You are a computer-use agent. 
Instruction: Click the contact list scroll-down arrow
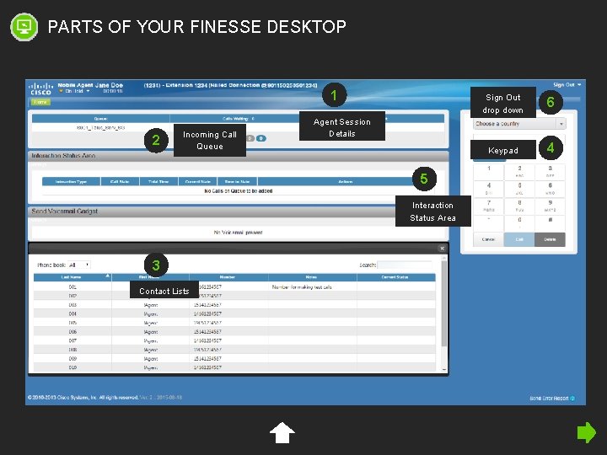[444, 370]
